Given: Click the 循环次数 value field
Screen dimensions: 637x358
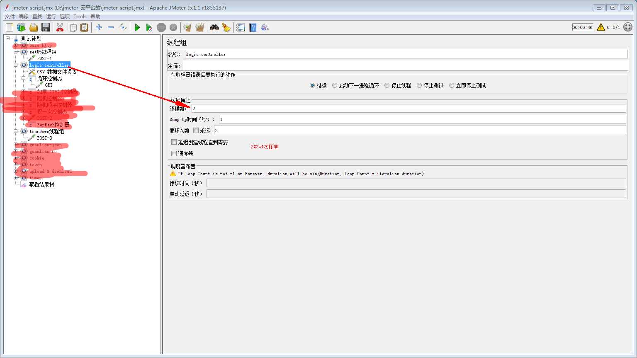Looking at the screenshot, I should tap(420, 131).
